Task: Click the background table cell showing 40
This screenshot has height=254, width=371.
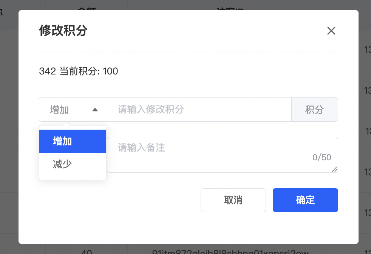Action: coord(87,251)
